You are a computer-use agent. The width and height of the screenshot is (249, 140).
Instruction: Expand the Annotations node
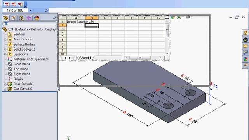[x=5, y=40]
